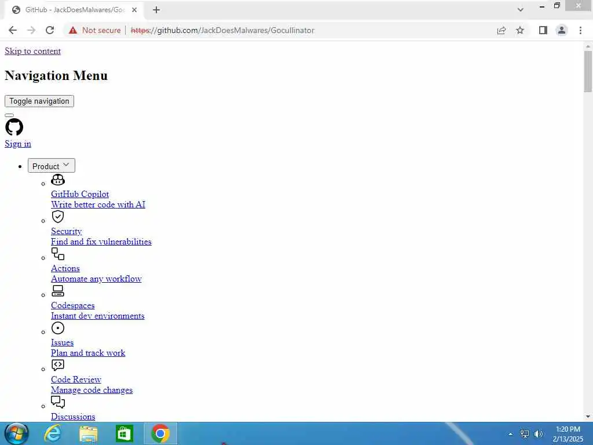Click the scrollbar down arrow
This screenshot has height=445, width=593.
tap(588, 417)
